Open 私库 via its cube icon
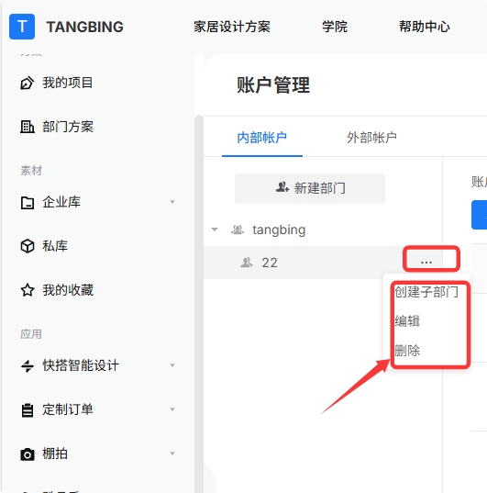The width and height of the screenshot is (487, 493). click(x=28, y=246)
